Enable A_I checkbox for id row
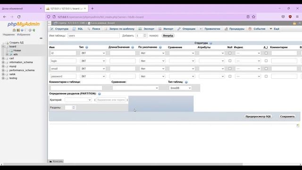302x170 pixels. 266,53
